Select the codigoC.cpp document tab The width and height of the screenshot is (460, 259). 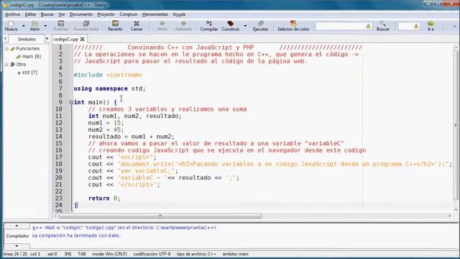click(66, 39)
